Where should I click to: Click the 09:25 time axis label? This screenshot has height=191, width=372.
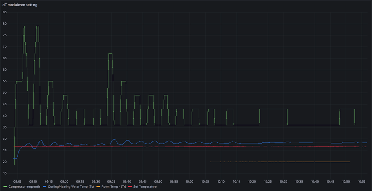point(80,182)
